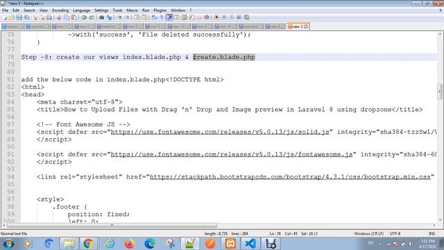Toggle the highlighted indent guide button
The width and height of the screenshot is (444, 250).
pos(169,17)
